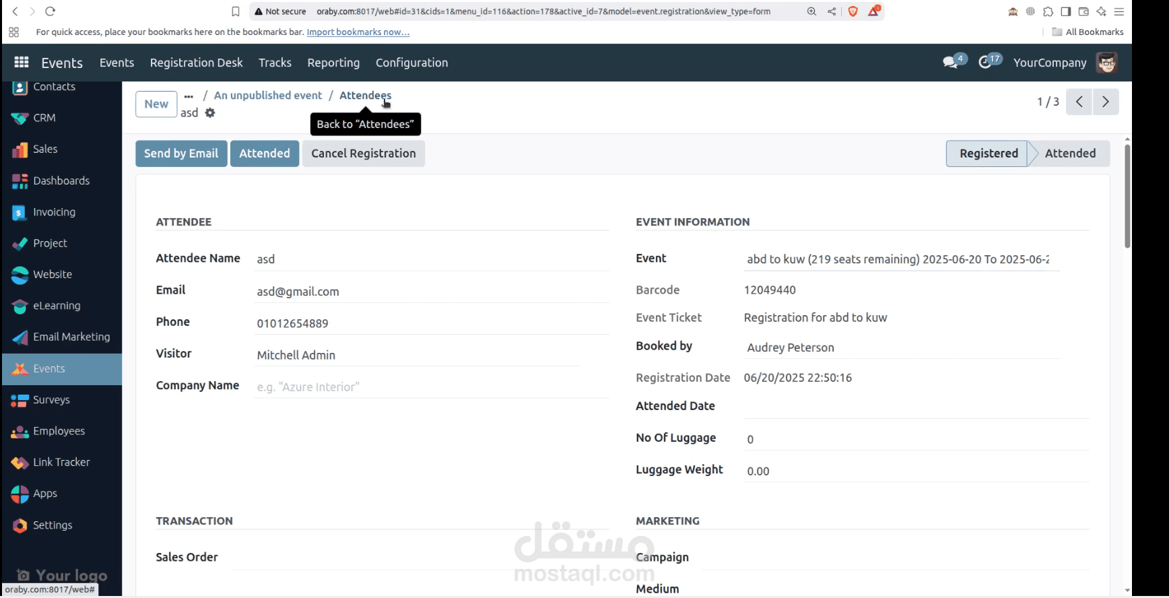Screen dimensions: 1169x598
Task: Open the Events top menu item
Action: pyautogui.click(x=116, y=63)
